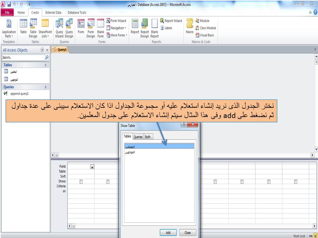
Task: Open the Field dropdown in first grid column
Action: pos(92,167)
